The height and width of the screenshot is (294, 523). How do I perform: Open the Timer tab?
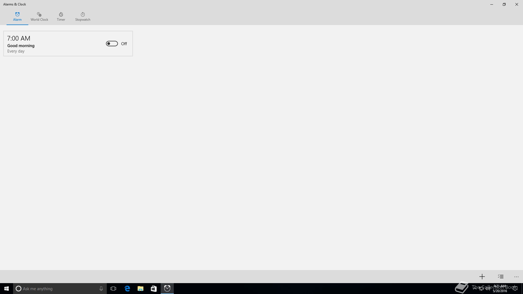(61, 17)
